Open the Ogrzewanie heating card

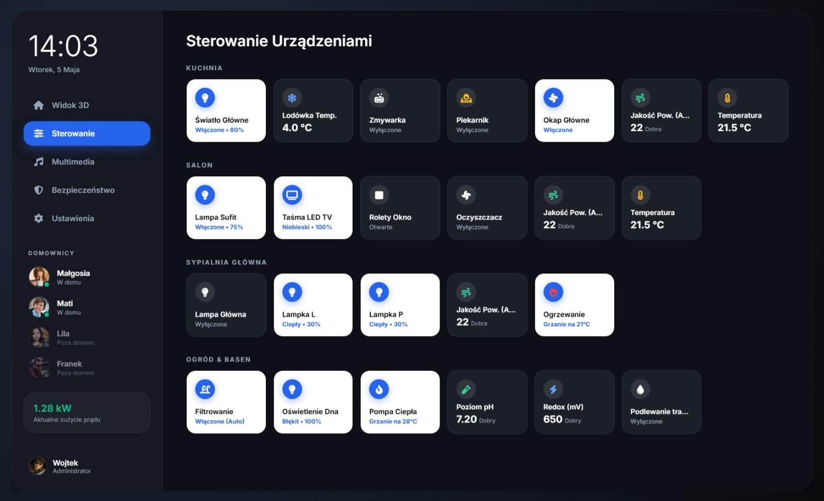(x=575, y=305)
